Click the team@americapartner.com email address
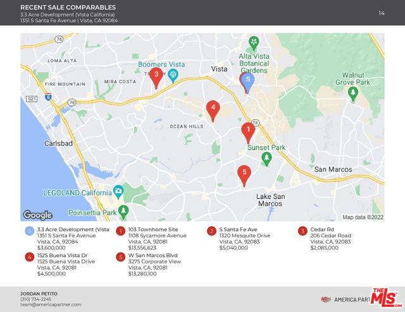405x312 pixels. click(x=51, y=304)
